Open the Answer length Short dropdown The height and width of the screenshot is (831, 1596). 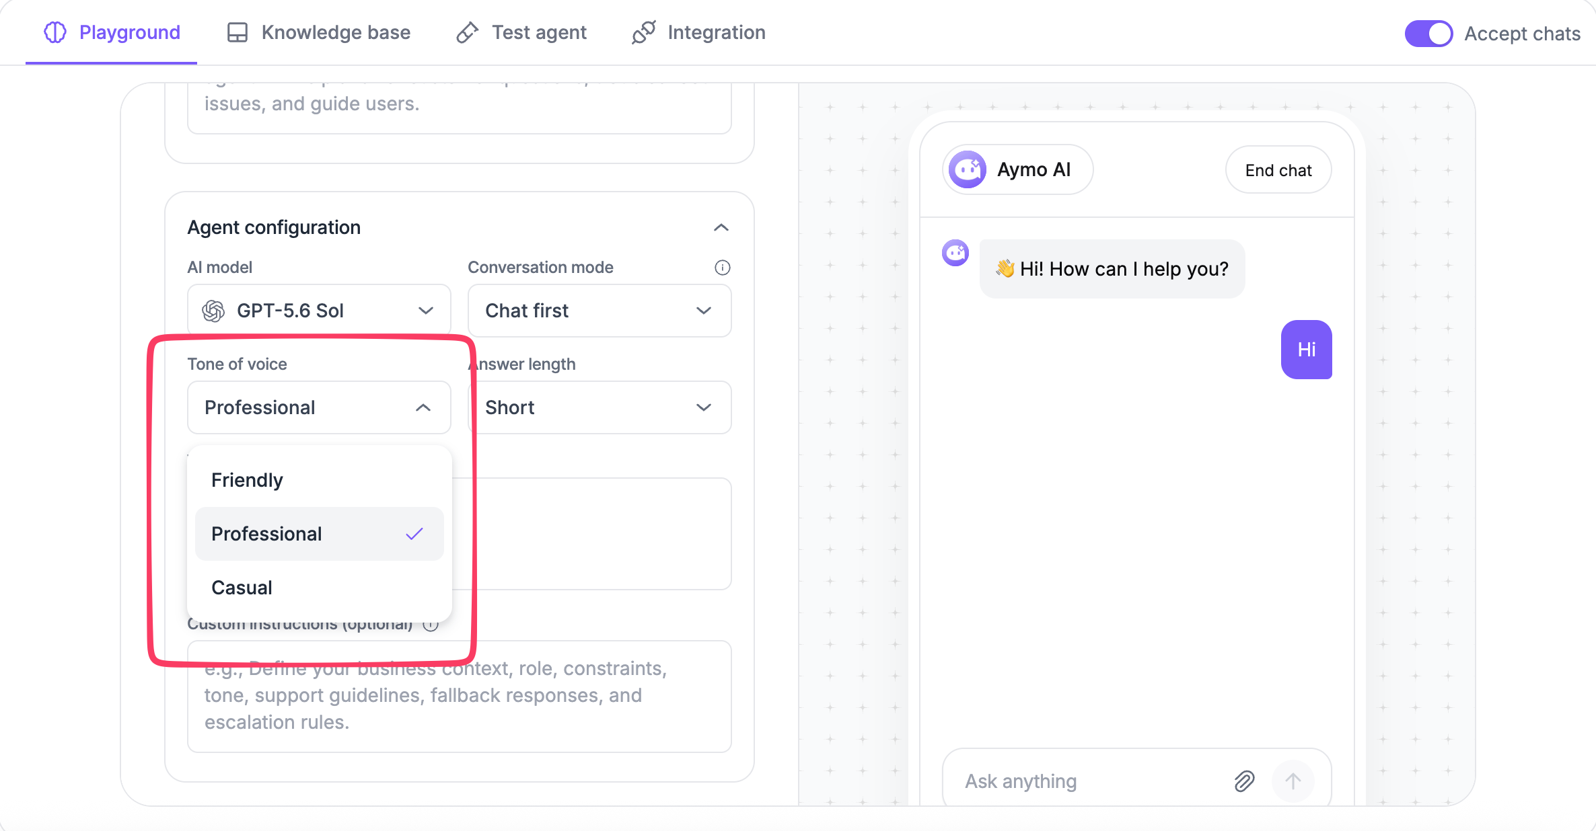pyautogui.click(x=600, y=407)
